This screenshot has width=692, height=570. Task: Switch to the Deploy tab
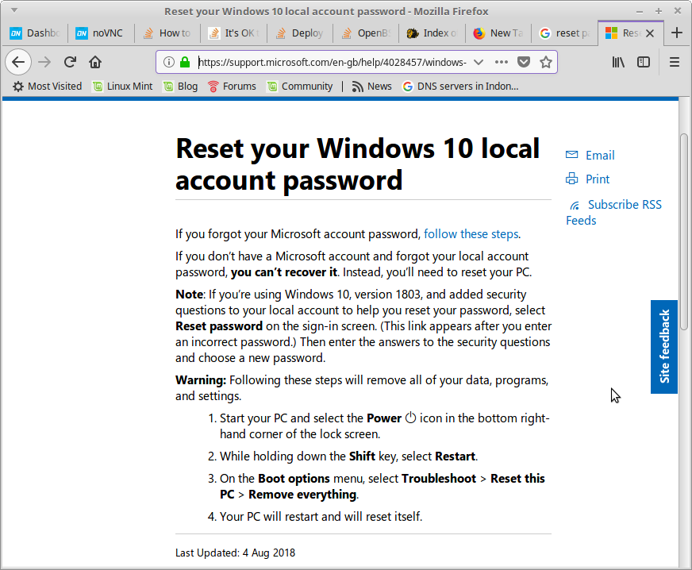300,33
